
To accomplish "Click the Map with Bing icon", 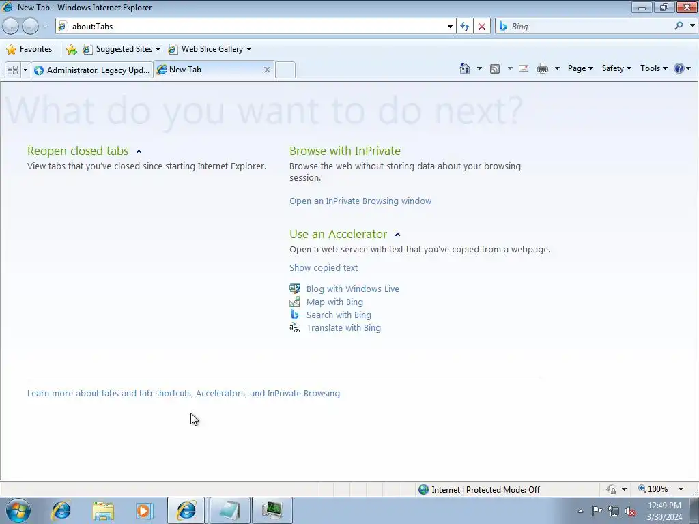I will (x=295, y=302).
